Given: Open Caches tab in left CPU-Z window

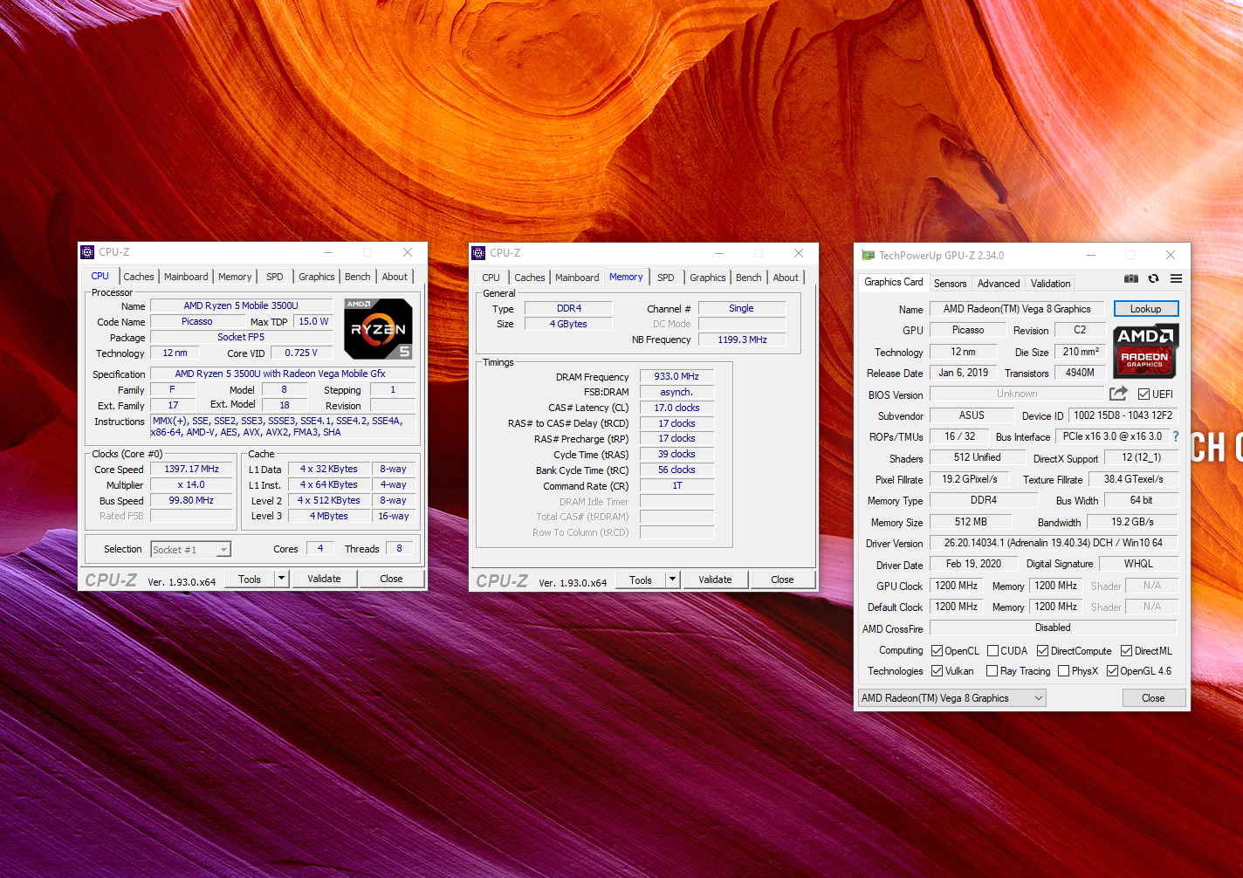Looking at the screenshot, I should pos(138,277).
